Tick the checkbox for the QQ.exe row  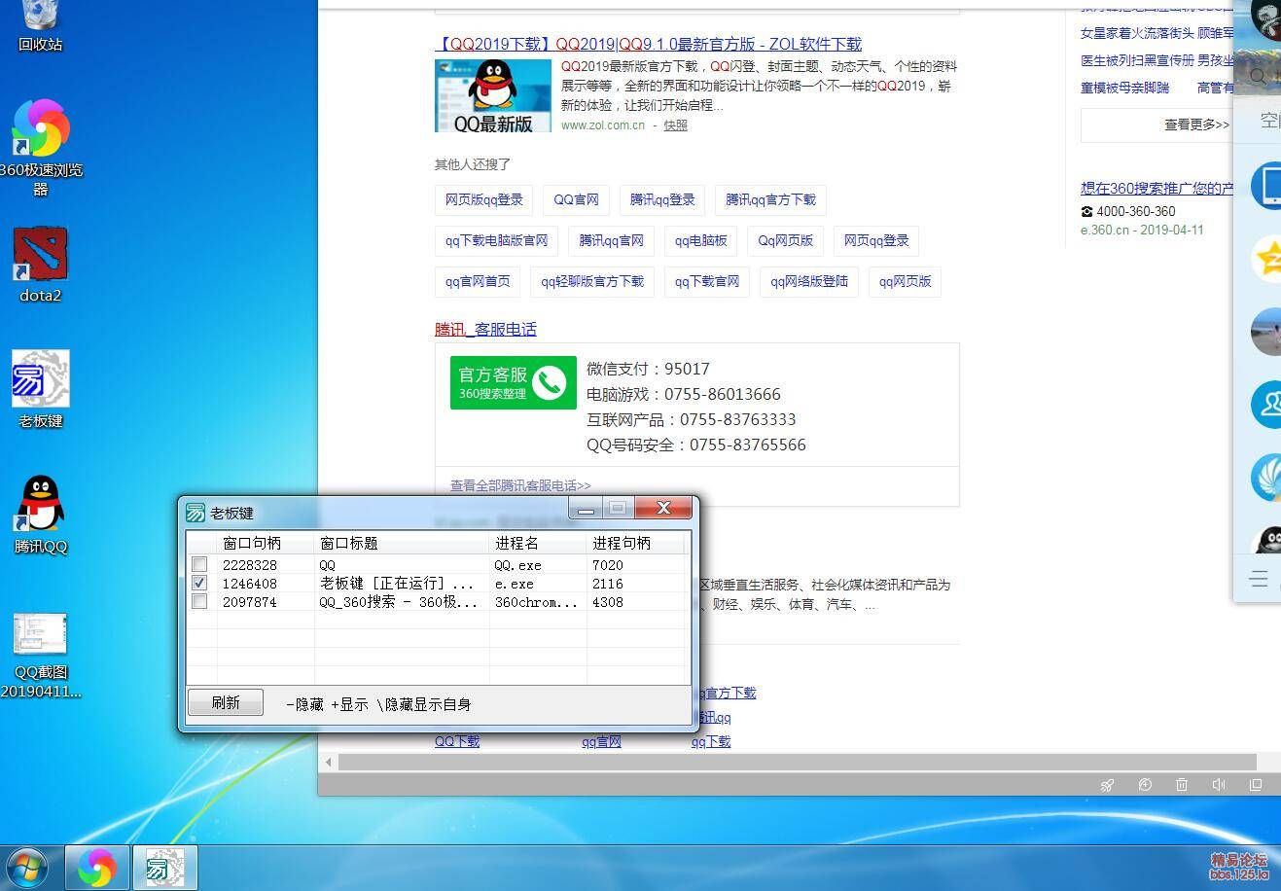199,564
